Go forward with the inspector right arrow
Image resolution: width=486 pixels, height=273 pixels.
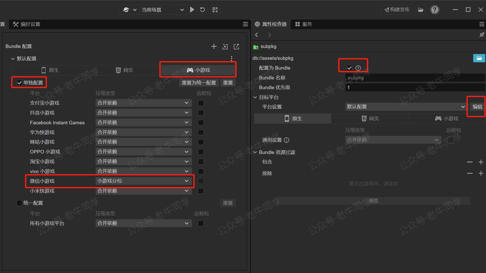[270, 35]
